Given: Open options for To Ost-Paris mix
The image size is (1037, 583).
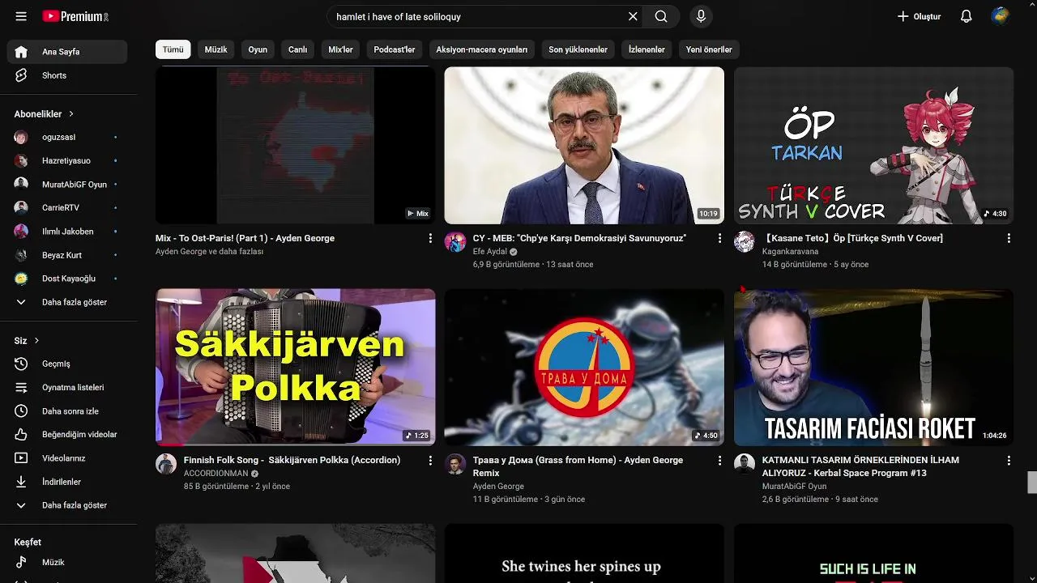Looking at the screenshot, I should 430,238.
